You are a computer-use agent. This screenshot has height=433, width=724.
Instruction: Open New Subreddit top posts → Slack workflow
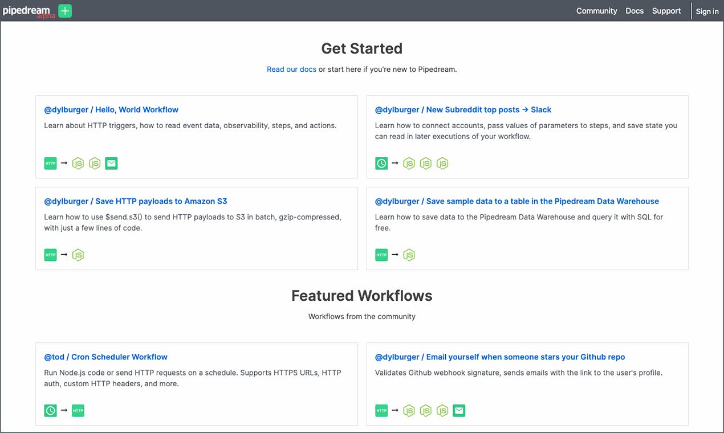coord(463,109)
